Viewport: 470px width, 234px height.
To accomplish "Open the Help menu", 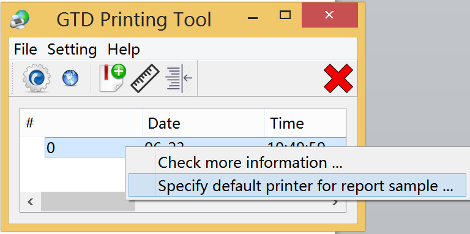I will coord(124,49).
